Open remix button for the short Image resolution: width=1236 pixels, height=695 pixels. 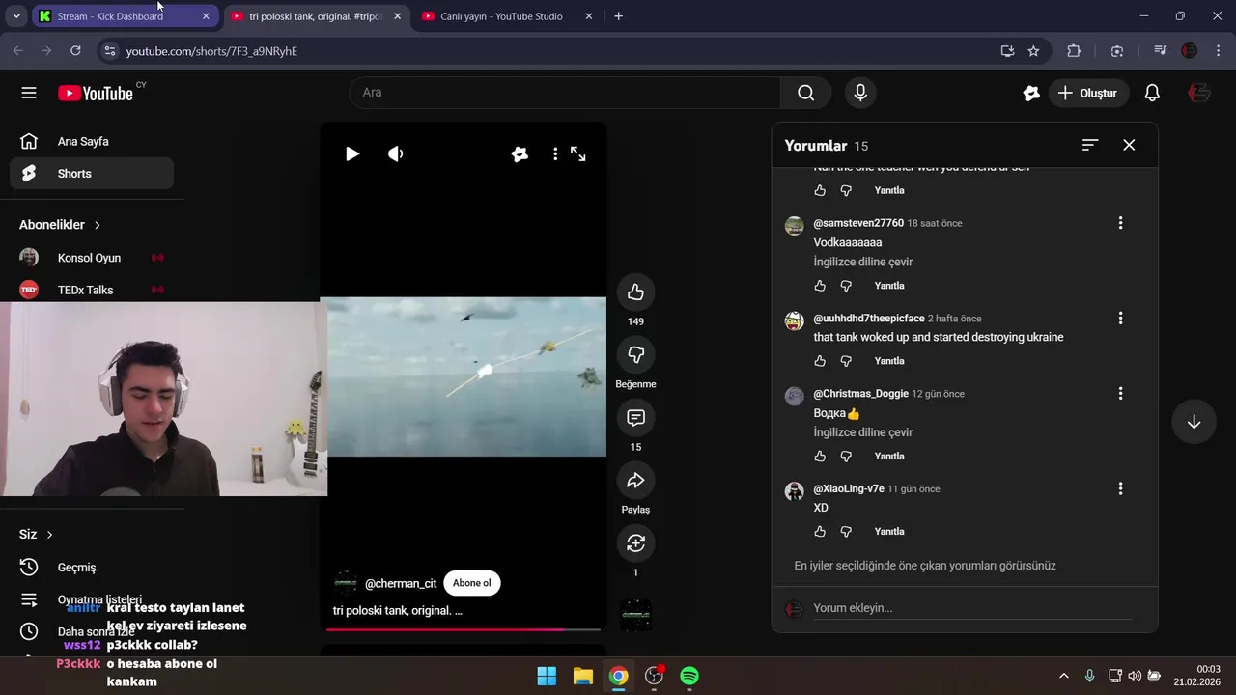coord(635,543)
